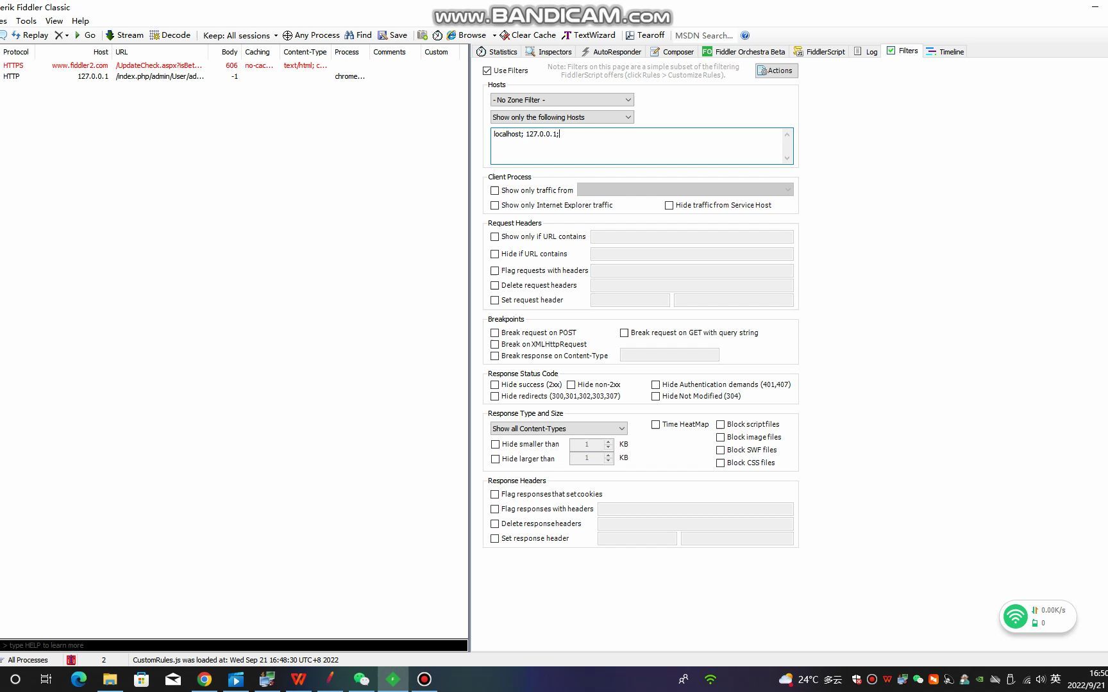Switch to the Inspectors tab
1108x692 pixels.
point(548,52)
